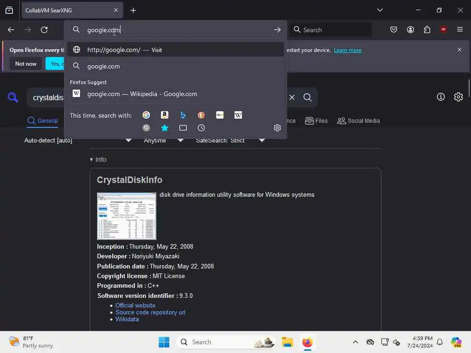Screen dimensions: 471x353
Task: Search this time in Bookmarks star
Action: pos(165,128)
